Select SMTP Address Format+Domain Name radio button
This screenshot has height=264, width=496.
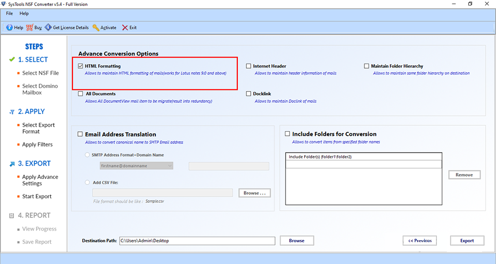88,155
